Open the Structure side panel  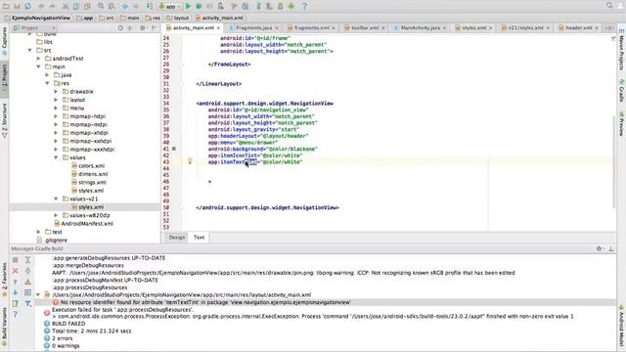pos(4,120)
